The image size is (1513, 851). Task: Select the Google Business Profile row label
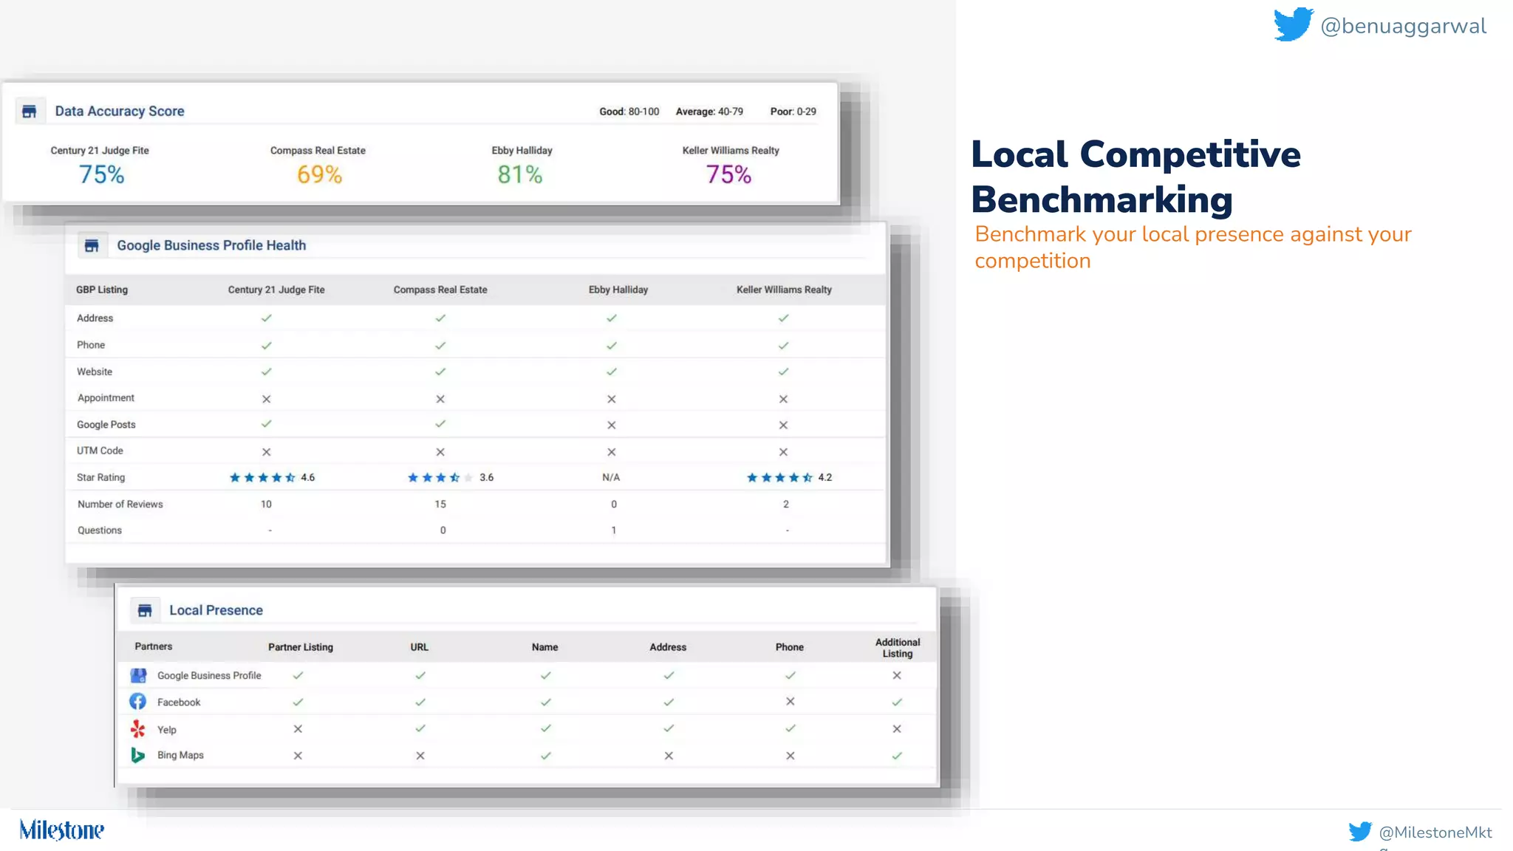[x=209, y=676]
